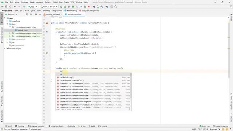Open the Build tool window button
This screenshot has width=233, height=131.
(x=91, y=126)
